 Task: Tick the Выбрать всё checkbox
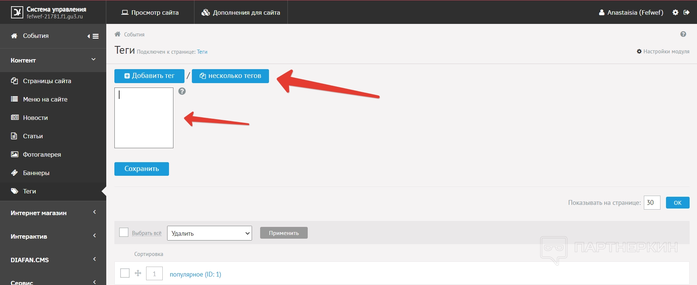[124, 232]
